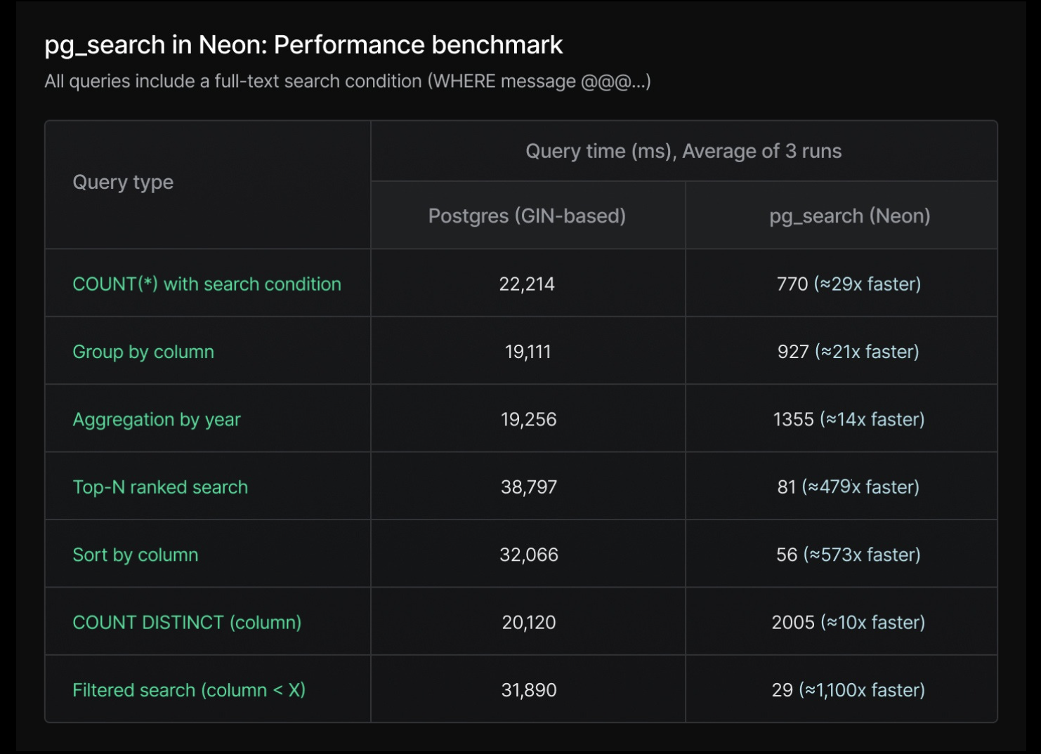
Task: Select the 22,214 Postgres value cell
Action: coord(528,284)
